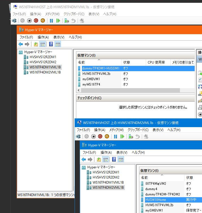Click Checkpoint icon in lower DM2VML1b toolbar

click(131, 136)
